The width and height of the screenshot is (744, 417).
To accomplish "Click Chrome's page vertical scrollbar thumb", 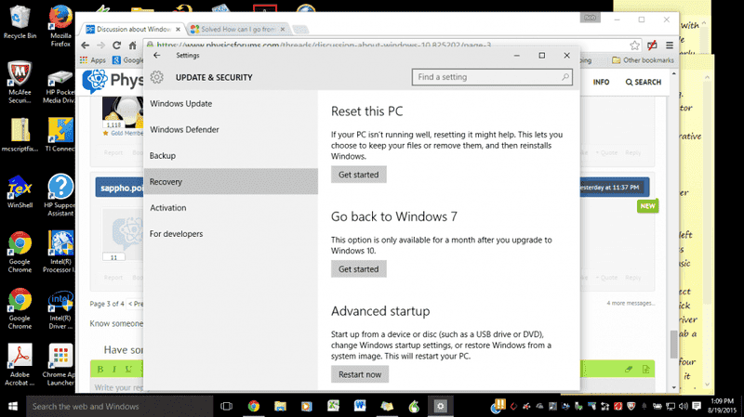I will coord(673,345).
